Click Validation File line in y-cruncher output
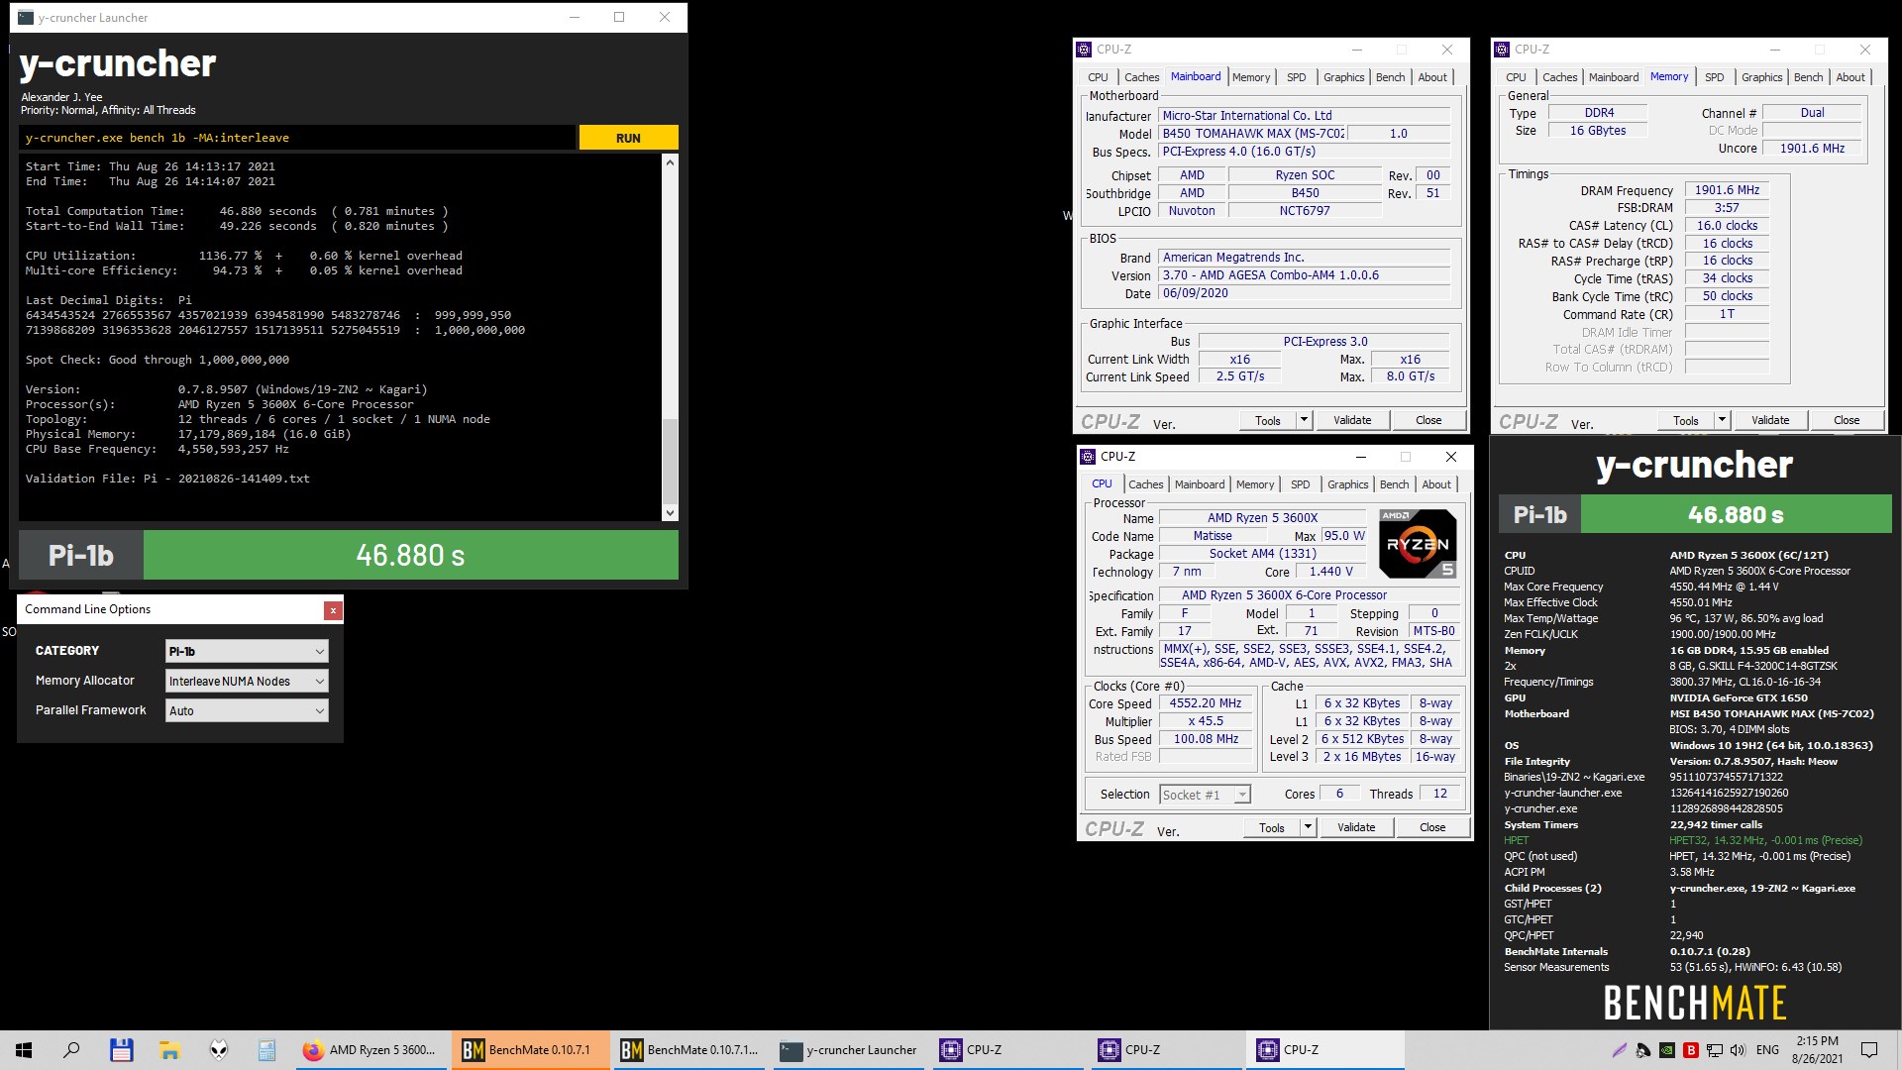This screenshot has height=1070, width=1902. [x=167, y=479]
